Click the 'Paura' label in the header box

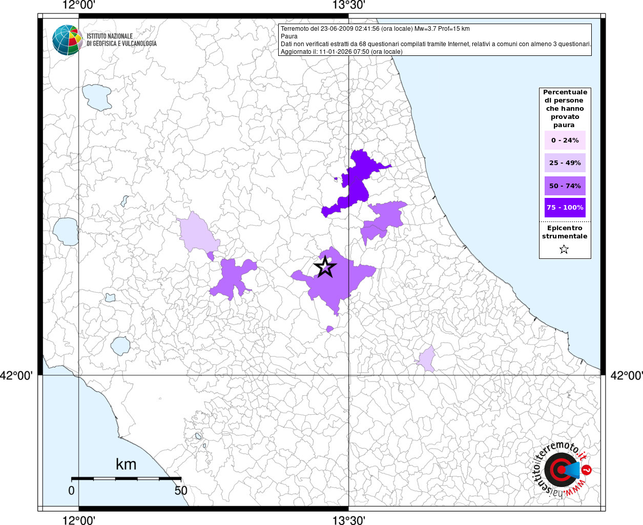289,36
